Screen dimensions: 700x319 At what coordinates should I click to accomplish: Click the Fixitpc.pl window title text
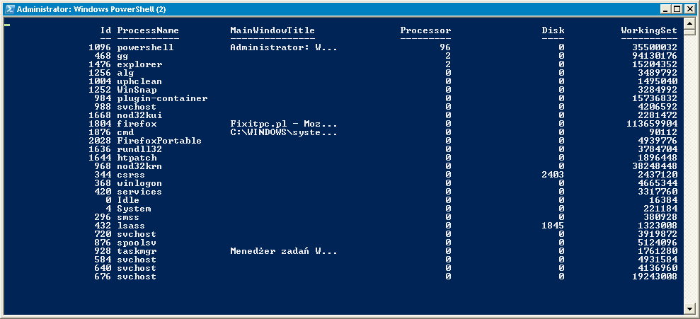(x=284, y=124)
